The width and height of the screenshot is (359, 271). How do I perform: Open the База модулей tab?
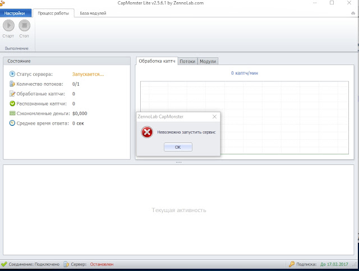(93, 13)
